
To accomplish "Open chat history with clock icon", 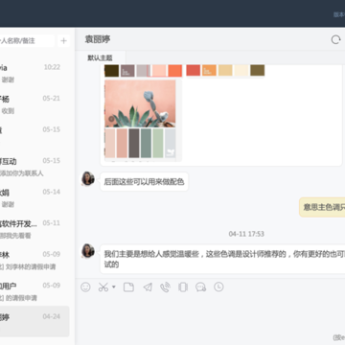I will pos(218,287).
